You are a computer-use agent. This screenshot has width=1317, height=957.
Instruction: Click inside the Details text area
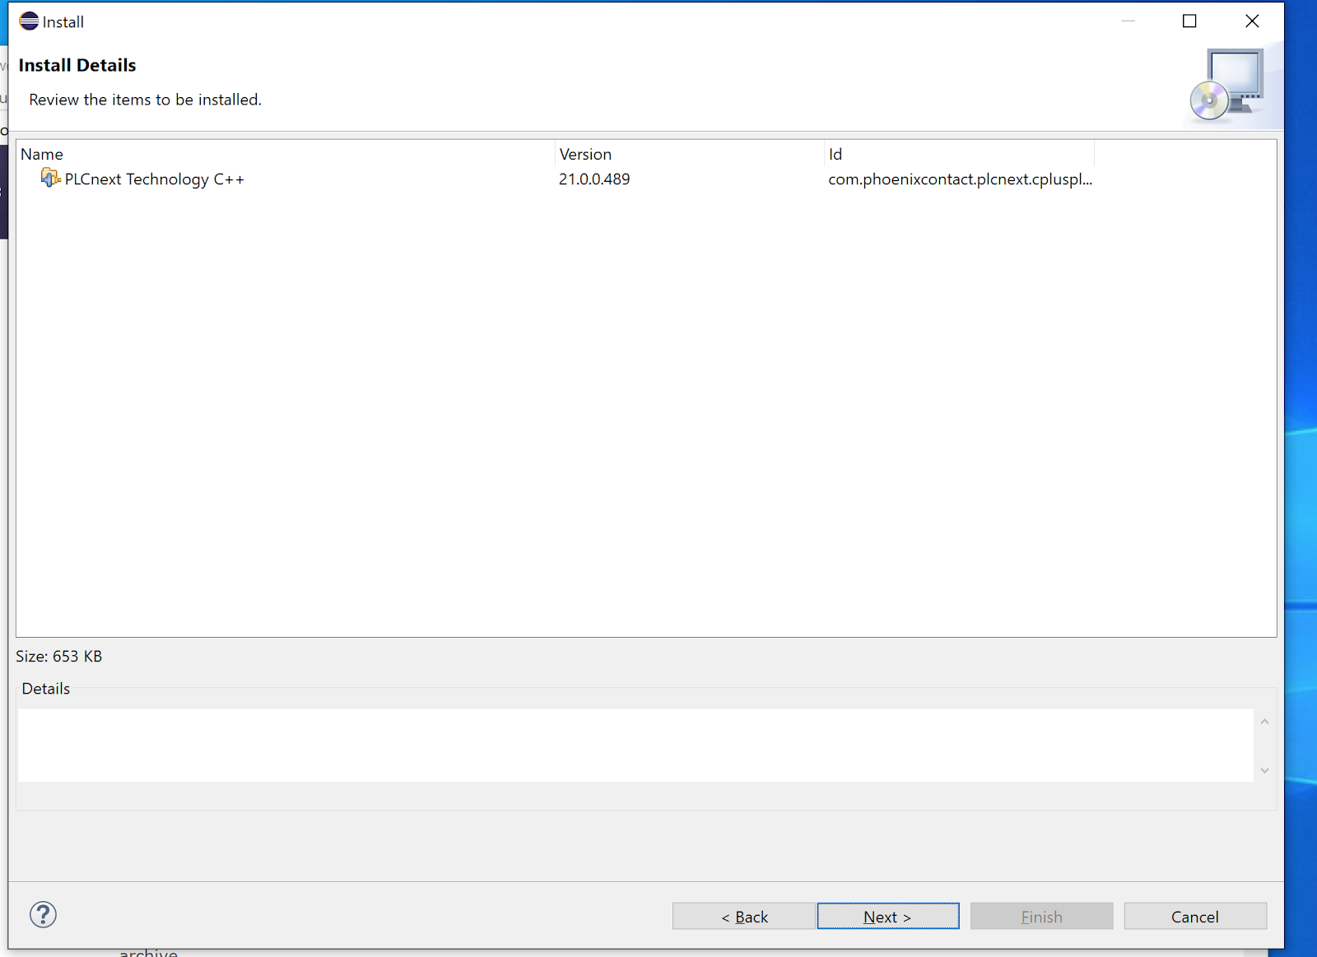pos(635,746)
